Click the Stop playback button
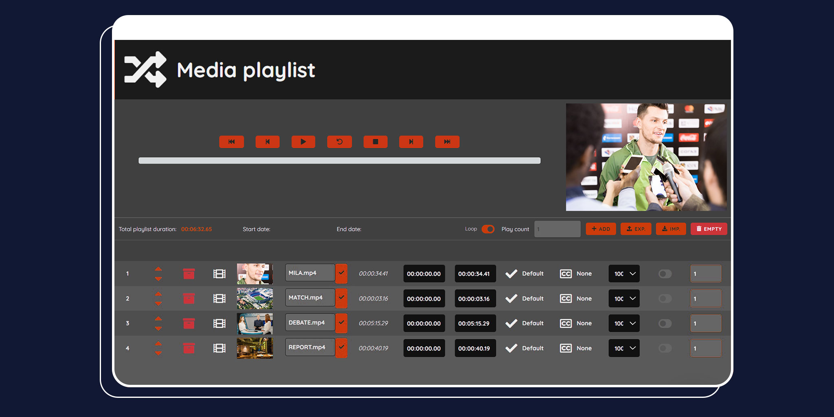834x417 pixels. coord(375,142)
